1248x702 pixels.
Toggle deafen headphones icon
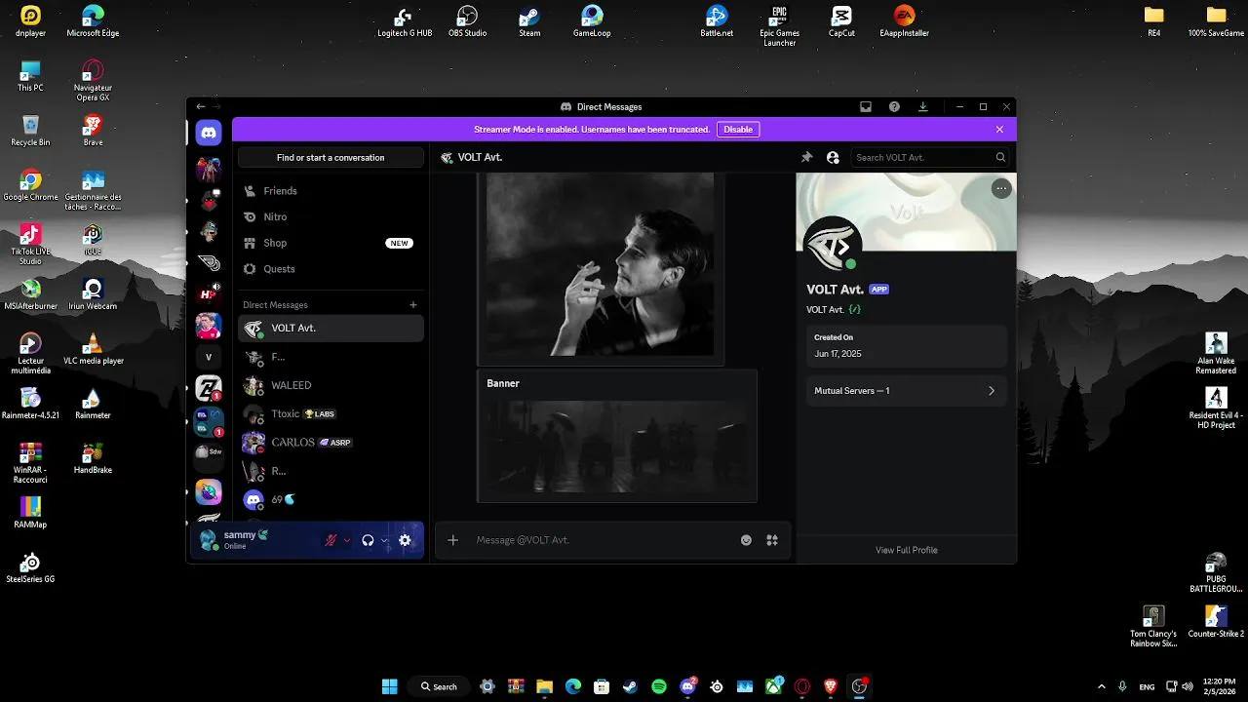coord(368,540)
